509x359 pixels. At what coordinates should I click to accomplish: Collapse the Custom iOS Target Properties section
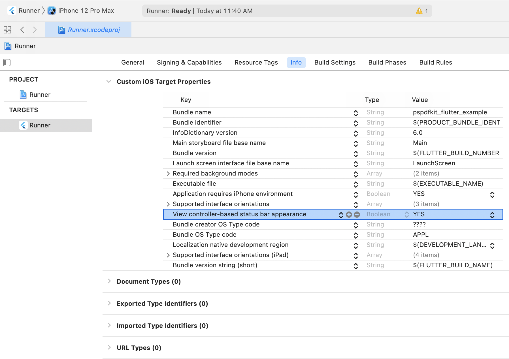click(109, 82)
